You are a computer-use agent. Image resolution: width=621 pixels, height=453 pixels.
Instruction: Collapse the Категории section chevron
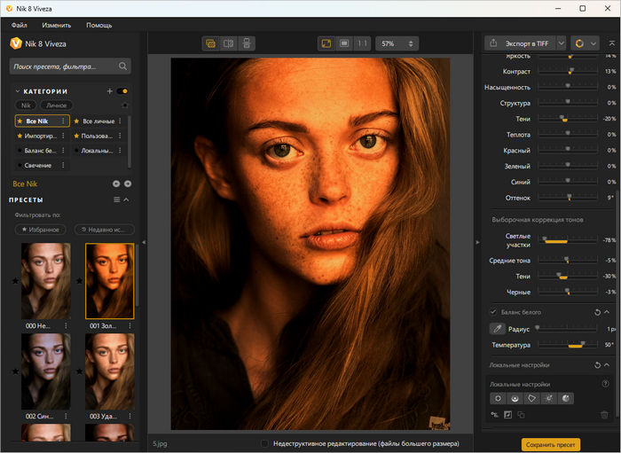pyautogui.click(x=18, y=91)
